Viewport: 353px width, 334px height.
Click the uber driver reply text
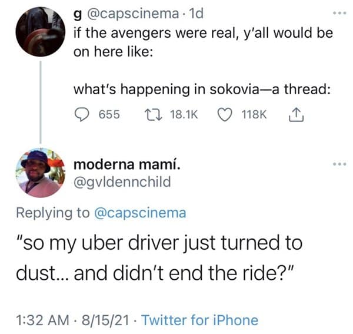coord(159,257)
